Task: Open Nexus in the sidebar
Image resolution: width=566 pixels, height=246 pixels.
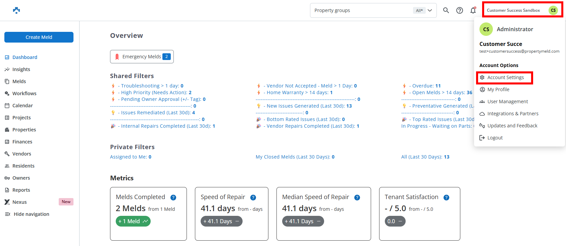Action: (x=19, y=202)
